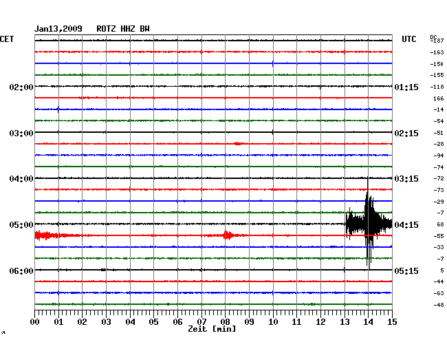The height and width of the screenshot is (340, 447).
Task: Click the DC offset value -63
Action: coord(439,293)
